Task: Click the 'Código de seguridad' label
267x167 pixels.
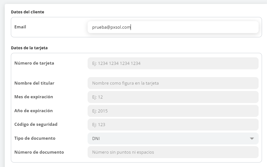Action: (36, 124)
